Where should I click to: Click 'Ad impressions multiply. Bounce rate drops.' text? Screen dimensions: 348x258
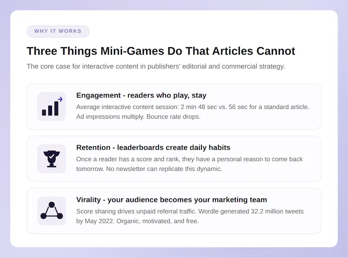click(138, 117)
